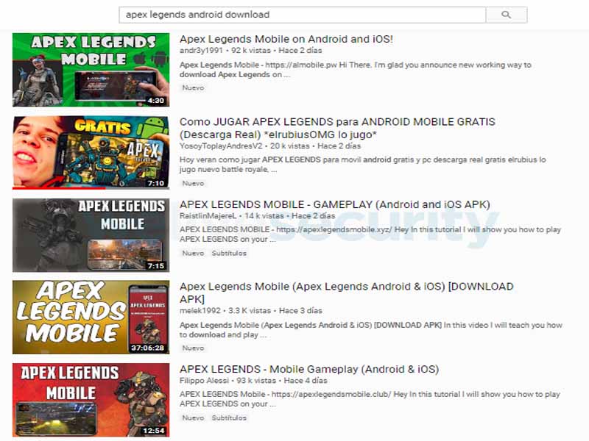Screen dimensions: 589x441
Task: Visit the Filippo Alessi channel
Action: [204, 380]
